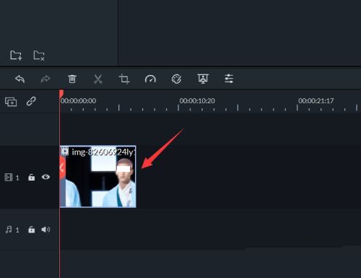Click the Undo arrow icon
The height and width of the screenshot is (278, 361).
[x=19, y=79]
